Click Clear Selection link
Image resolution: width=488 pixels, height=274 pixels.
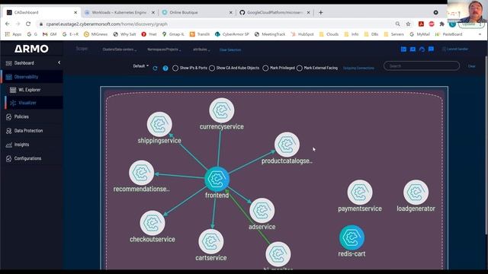pyautogui.click(x=230, y=49)
